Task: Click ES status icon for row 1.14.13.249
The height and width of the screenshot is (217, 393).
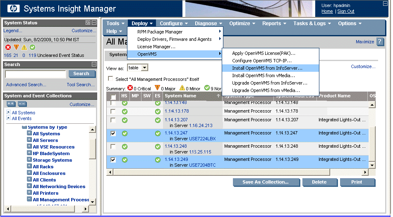Action: tap(158, 160)
